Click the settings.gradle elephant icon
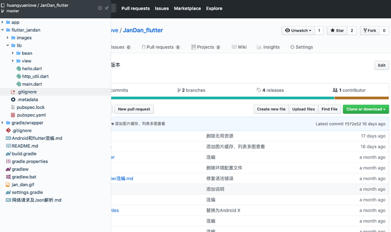 [x=8, y=192]
